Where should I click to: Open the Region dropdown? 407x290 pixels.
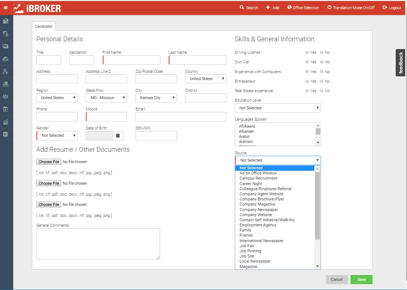click(x=57, y=98)
